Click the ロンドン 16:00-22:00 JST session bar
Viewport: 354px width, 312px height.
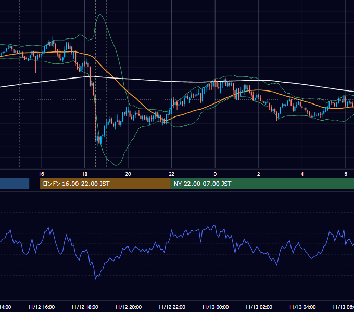[105, 184]
